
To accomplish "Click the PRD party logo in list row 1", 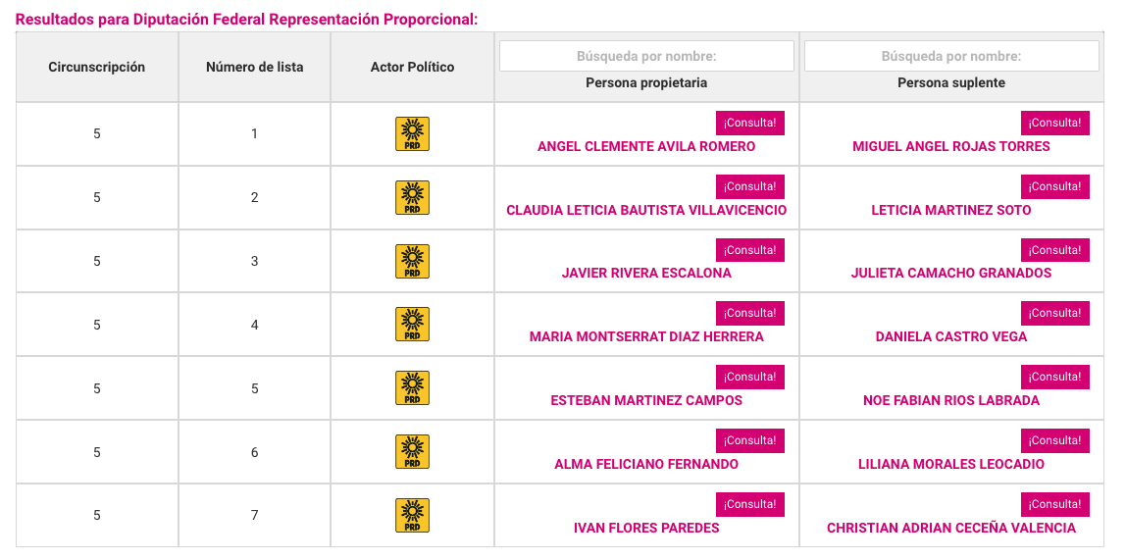I will click(412, 133).
